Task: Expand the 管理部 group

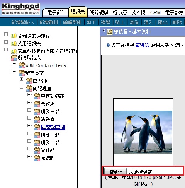Action: [x=29, y=149]
